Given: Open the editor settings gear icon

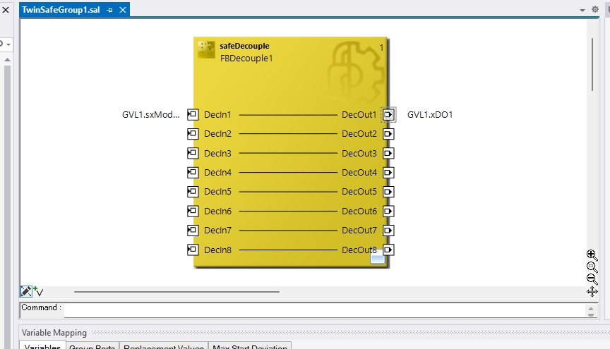Looking at the screenshot, I should pos(595,9).
